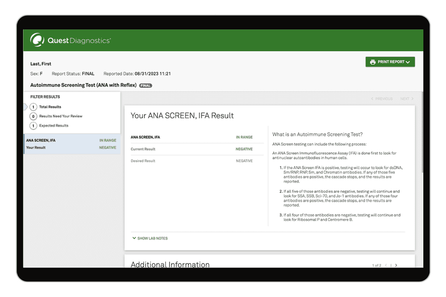Screen dimensions: 446x297
Task: Select ANA SCREEN, IFA result in sidebar
Action: [x=41, y=140]
